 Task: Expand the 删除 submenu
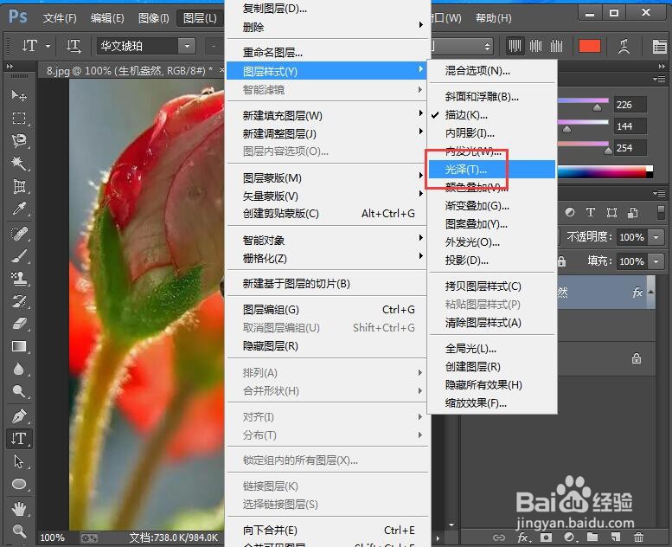coord(327,27)
